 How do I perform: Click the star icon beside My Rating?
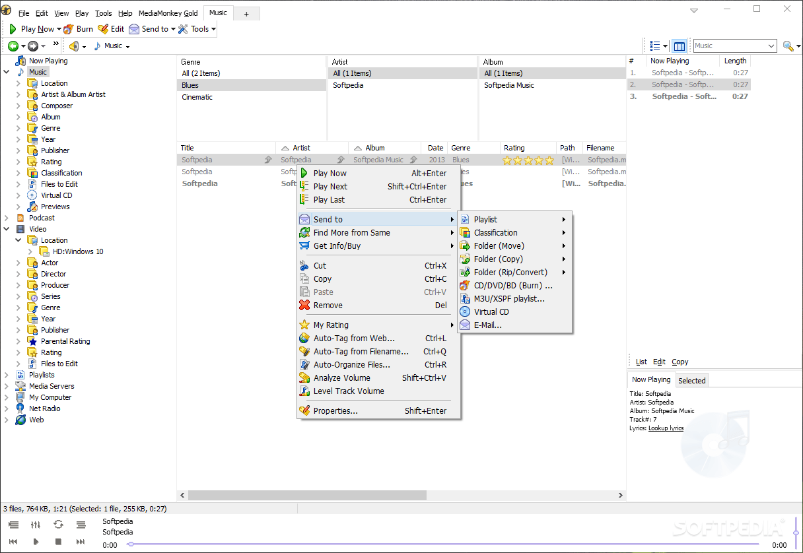pyautogui.click(x=304, y=325)
